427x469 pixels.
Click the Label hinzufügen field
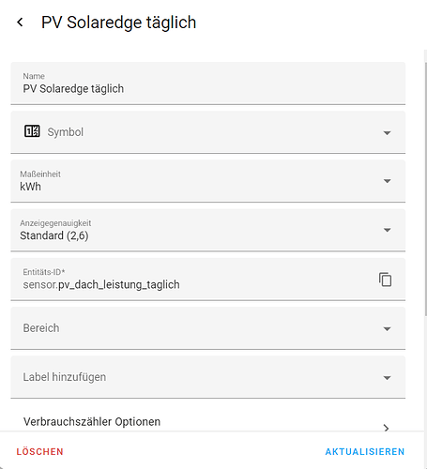208,377
